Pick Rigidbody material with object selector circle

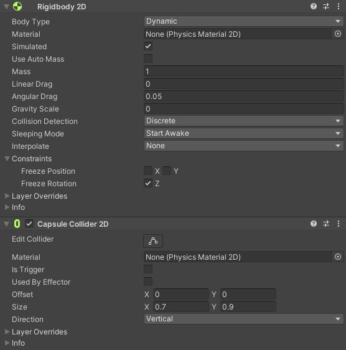(338, 34)
